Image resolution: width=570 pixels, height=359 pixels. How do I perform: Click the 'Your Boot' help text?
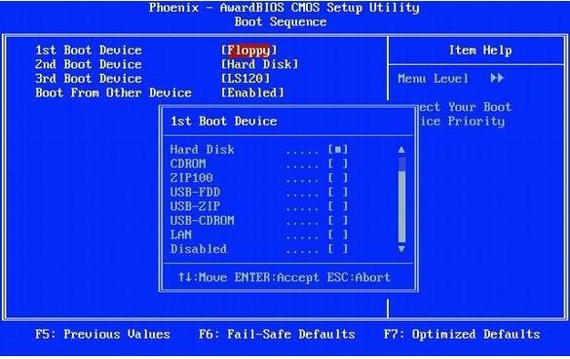479,107
